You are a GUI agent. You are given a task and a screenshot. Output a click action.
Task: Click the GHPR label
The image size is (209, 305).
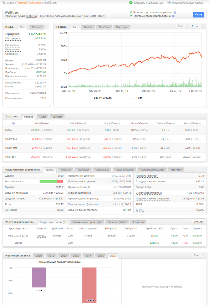[139, 210]
